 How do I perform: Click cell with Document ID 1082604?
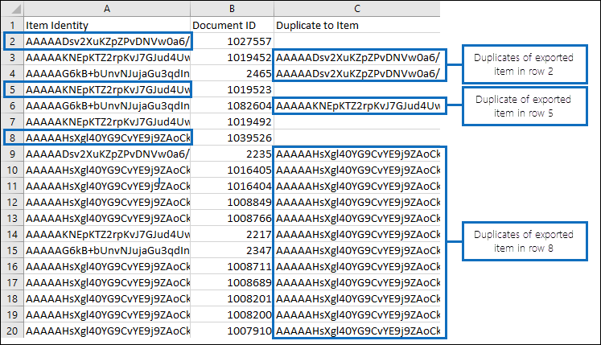232,106
